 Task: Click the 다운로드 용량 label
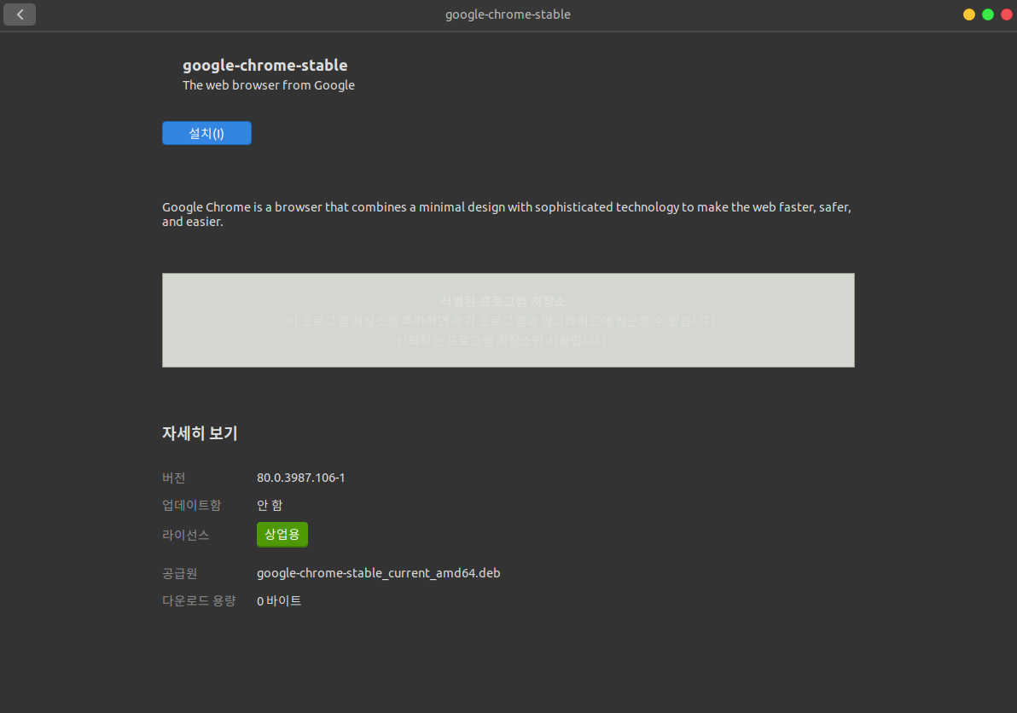(x=199, y=601)
